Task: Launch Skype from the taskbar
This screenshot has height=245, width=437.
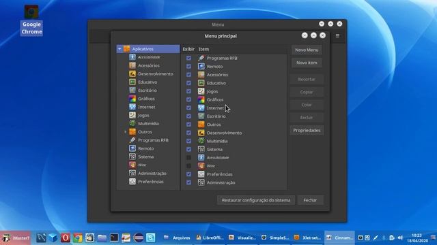Action: [x=150, y=238]
